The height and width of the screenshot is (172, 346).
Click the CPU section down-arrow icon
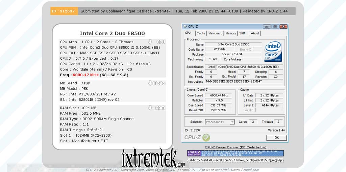150,42
